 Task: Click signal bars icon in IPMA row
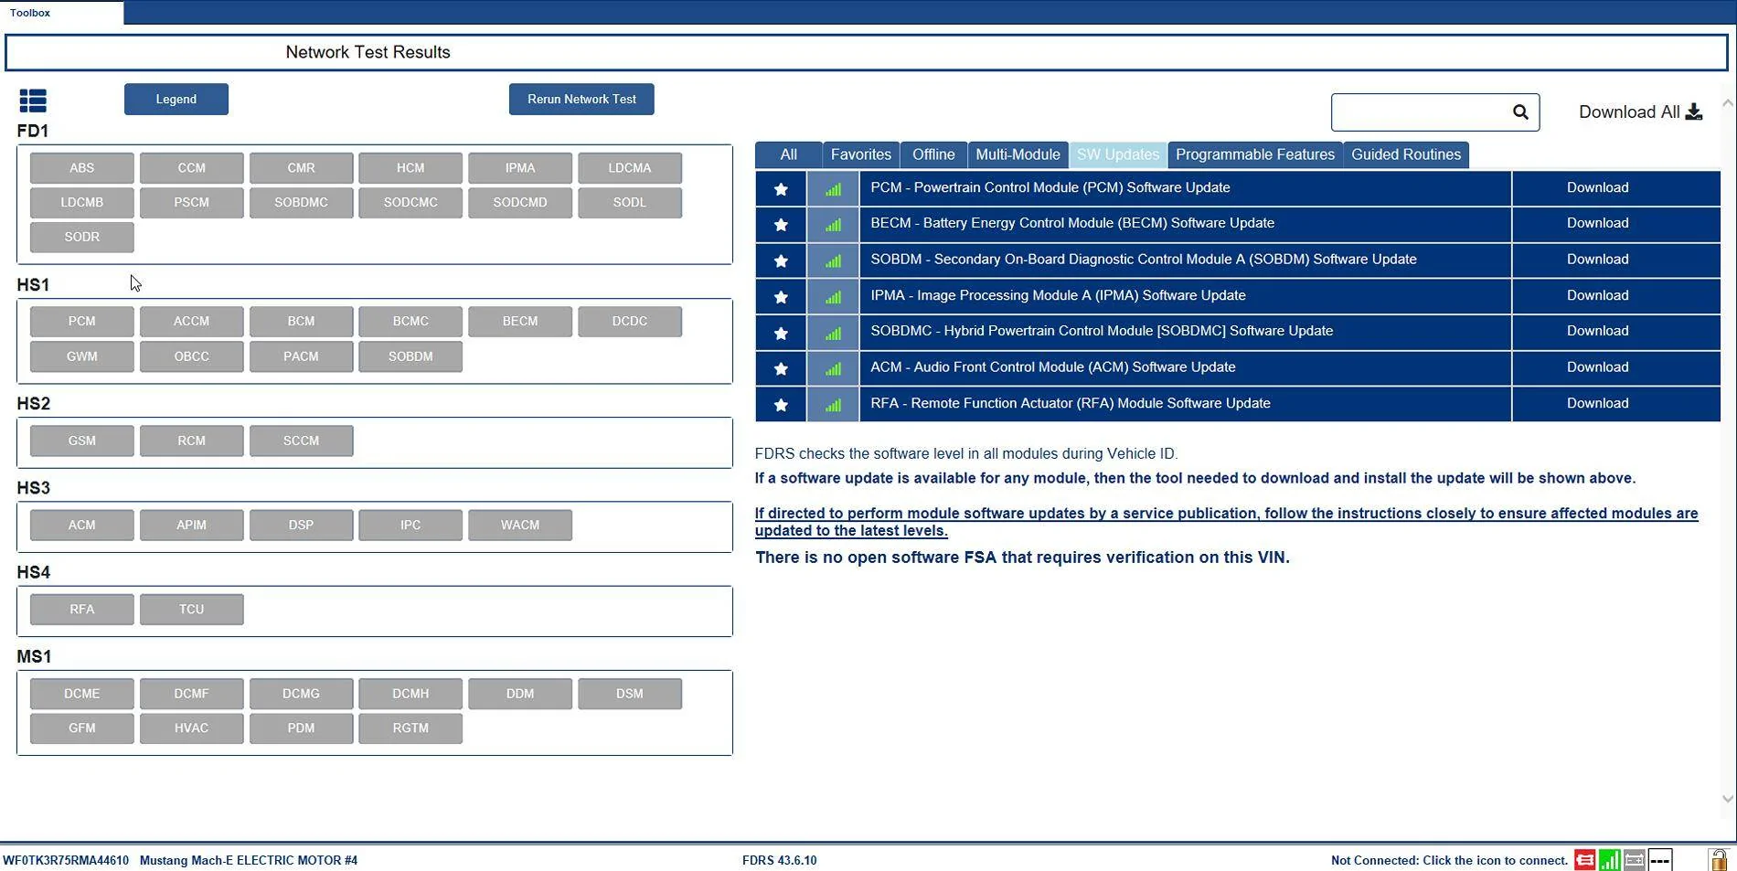[833, 297]
